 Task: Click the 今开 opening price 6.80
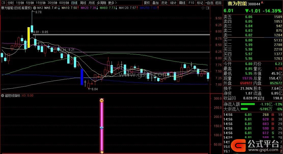pyautogui.click(x=249, y=64)
